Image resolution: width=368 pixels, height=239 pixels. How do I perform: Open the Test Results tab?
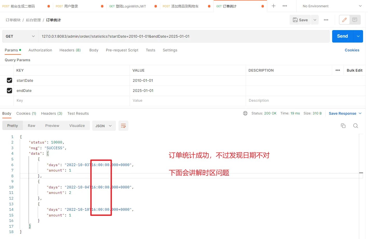(78, 113)
